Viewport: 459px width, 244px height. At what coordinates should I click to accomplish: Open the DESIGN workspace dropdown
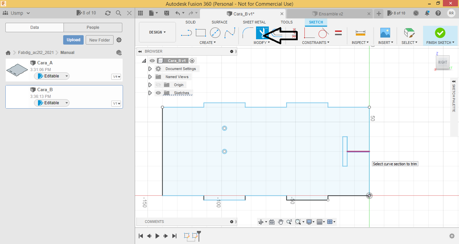click(x=157, y=32)
